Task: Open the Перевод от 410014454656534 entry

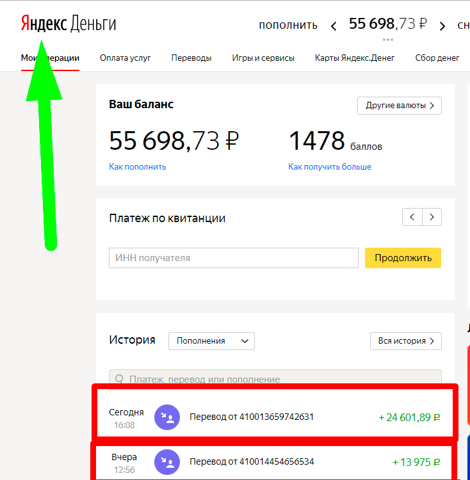Action: [x=252, y=461]
